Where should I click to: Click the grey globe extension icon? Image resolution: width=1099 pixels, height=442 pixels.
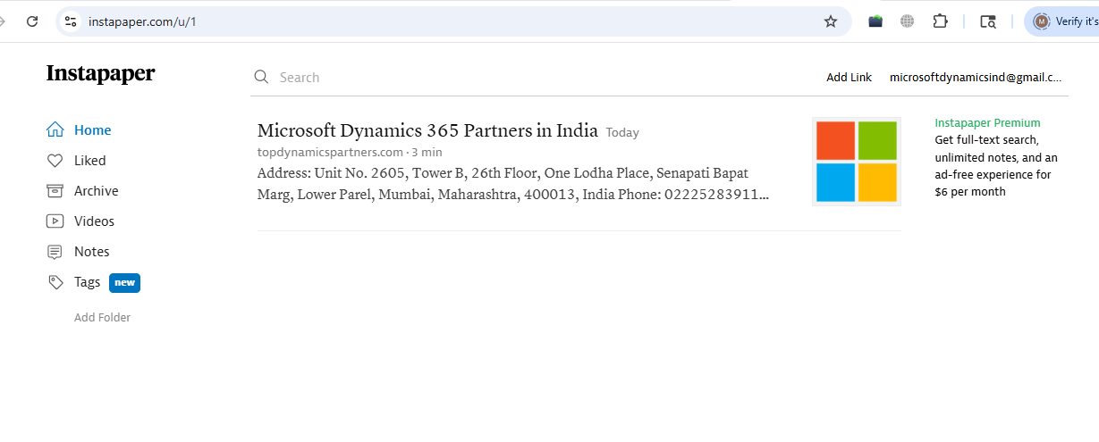click(x=908, y=21)
